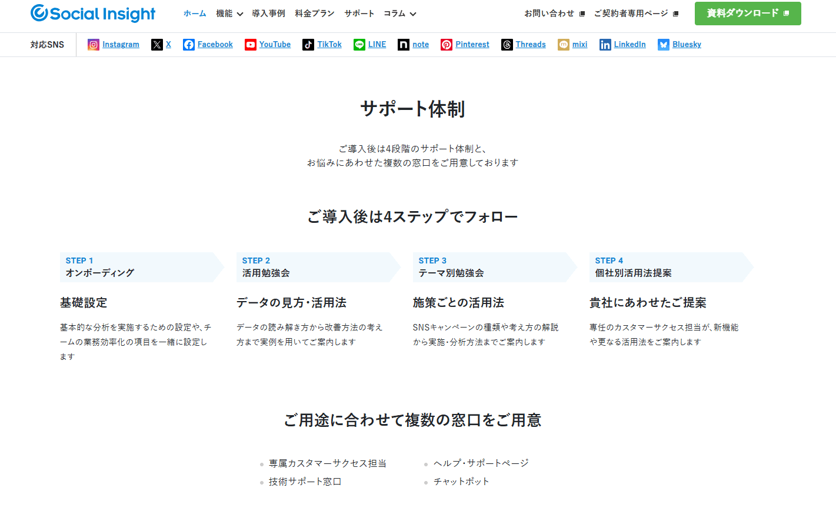Click the LinkedIn icon

[x=605, y=45]
